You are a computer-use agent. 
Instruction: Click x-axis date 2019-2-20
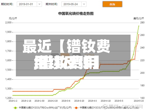click(53, 101)
